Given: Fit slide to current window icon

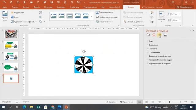Looking at the screenshot, I should (192, 102).
